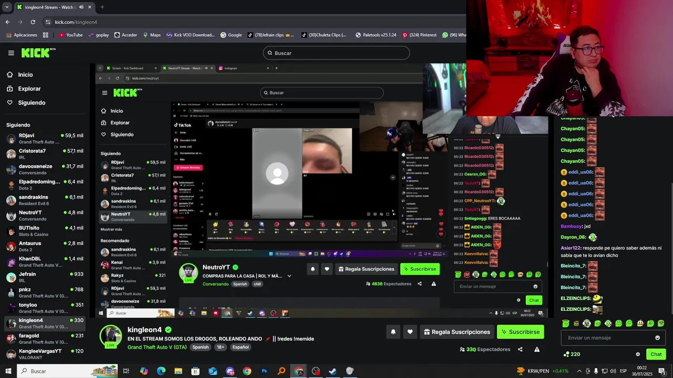Open the Paletools v25.1.24 bookmark
The image size is (673, 378).
click(x=376, y=35)
